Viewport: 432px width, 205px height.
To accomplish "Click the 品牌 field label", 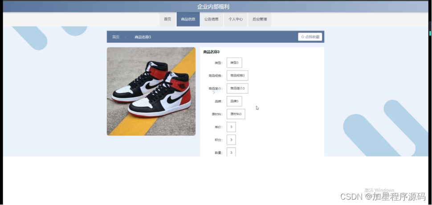I will coord(219,101).
